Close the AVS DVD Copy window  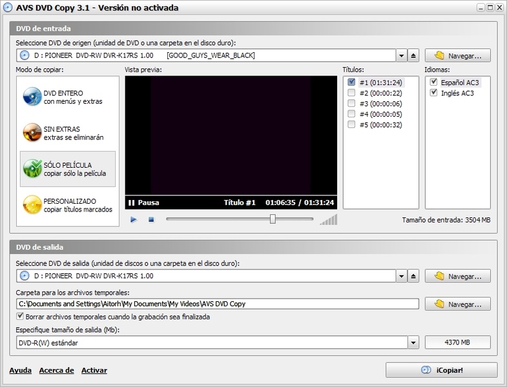[x=499, y=8]
